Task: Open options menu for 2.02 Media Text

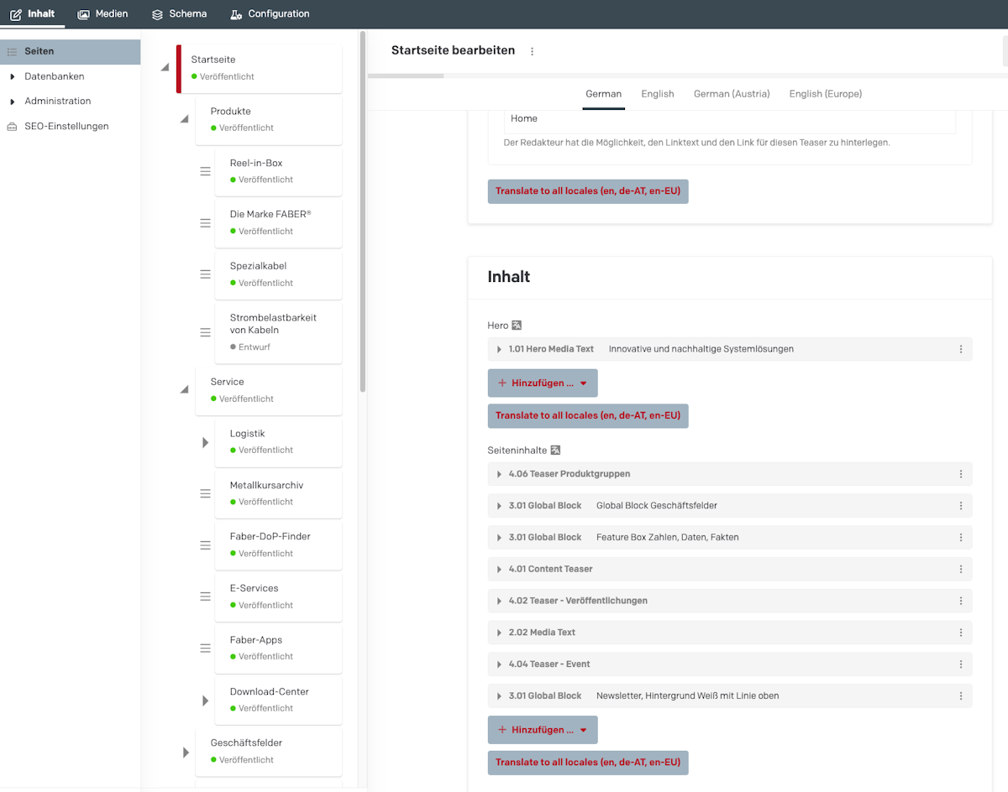Action: (x=961, y=633)
